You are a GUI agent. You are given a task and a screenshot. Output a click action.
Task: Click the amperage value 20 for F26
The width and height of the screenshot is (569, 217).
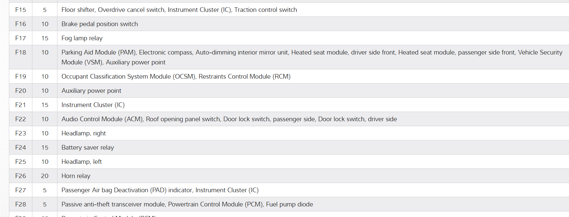click(45, 176)
